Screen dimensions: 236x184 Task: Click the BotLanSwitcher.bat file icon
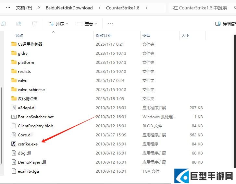click(14, 117)
